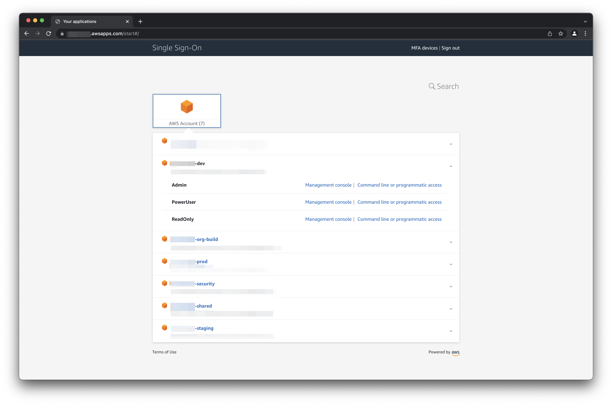Click the orange cube in AWS Account tile

coord(187,107)
